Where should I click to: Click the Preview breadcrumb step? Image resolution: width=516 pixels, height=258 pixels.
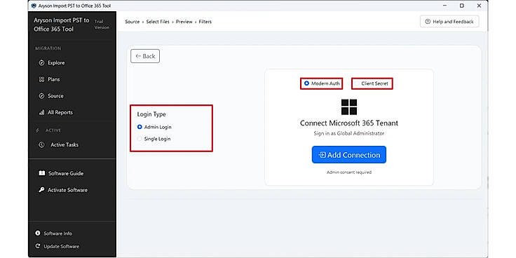coord(184,22)
